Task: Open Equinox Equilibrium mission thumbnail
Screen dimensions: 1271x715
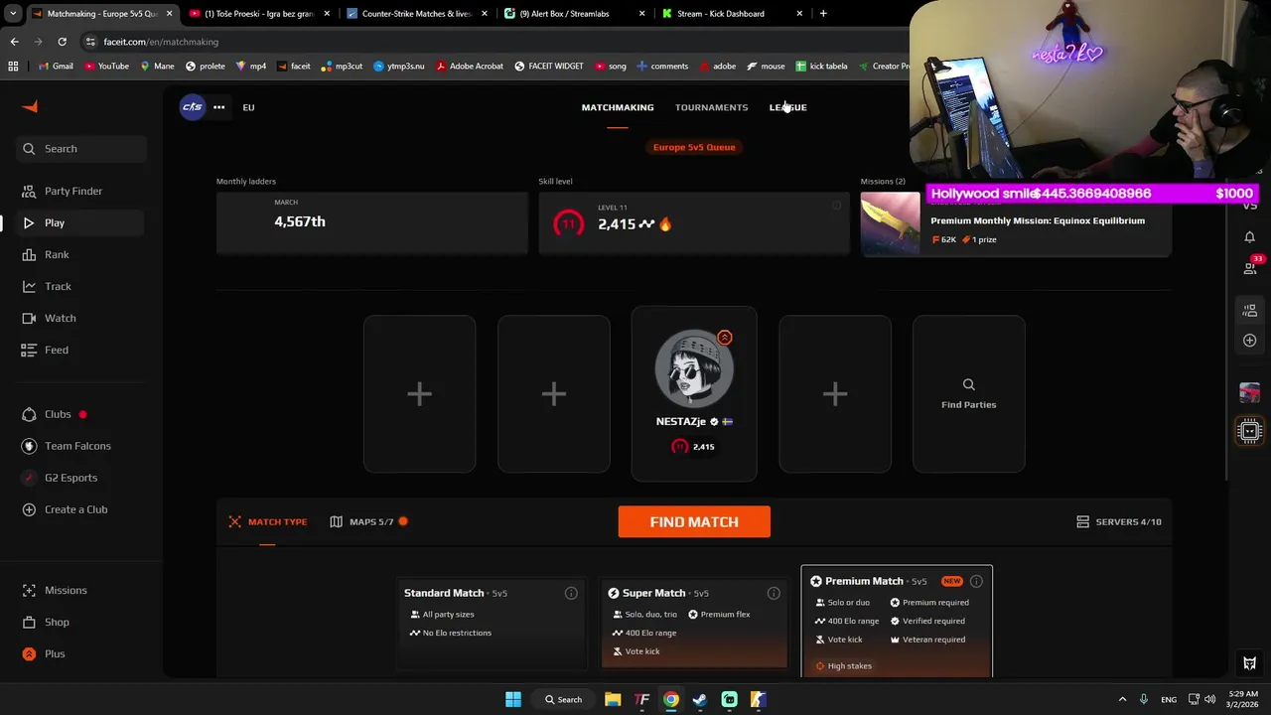Action: pos(890,224)
